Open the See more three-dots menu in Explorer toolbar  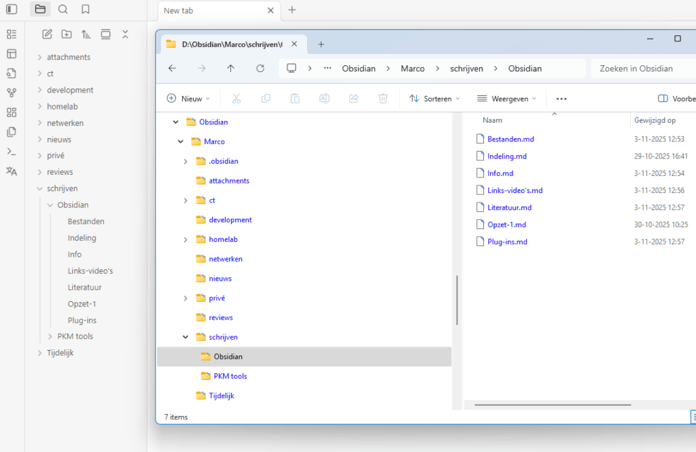[561, 99]
